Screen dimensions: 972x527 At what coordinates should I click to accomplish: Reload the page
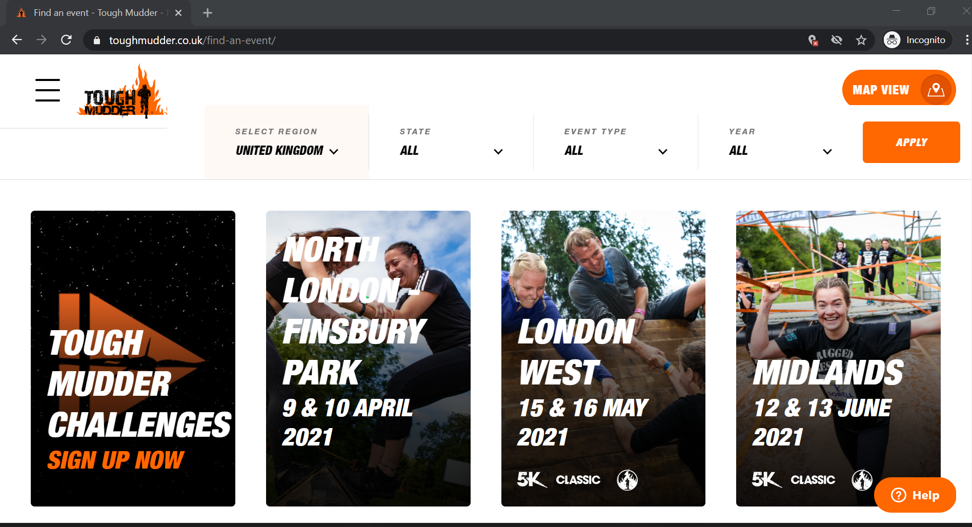(x=66, y=40)
